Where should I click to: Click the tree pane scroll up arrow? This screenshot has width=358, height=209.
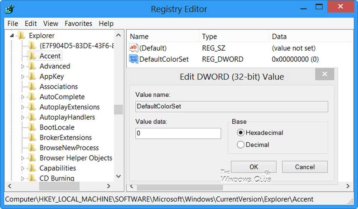tap(118, 35)
